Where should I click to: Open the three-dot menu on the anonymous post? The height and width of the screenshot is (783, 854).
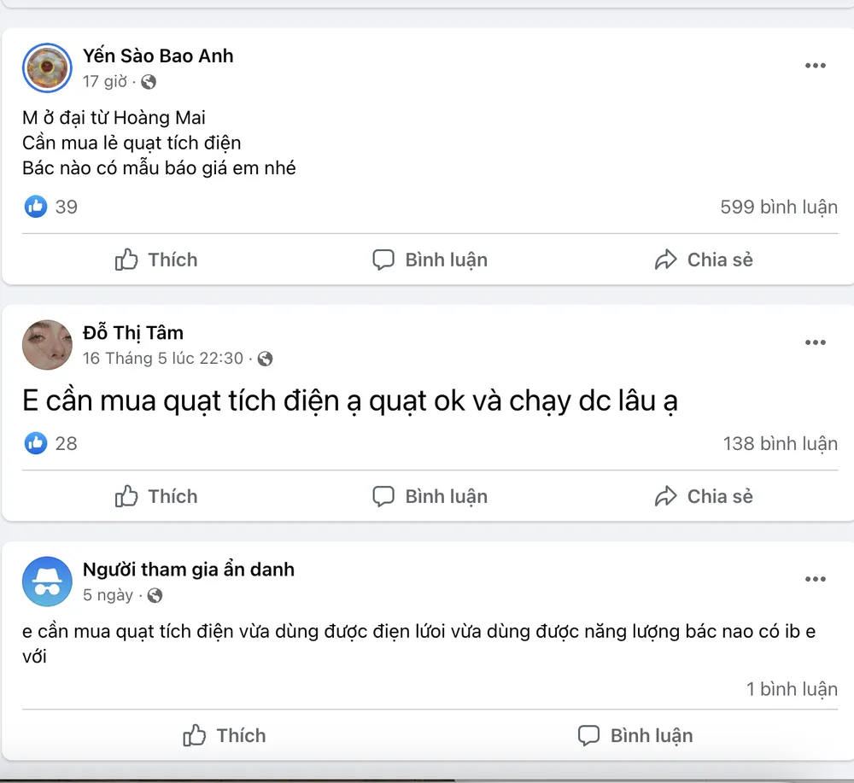[816, 579]
